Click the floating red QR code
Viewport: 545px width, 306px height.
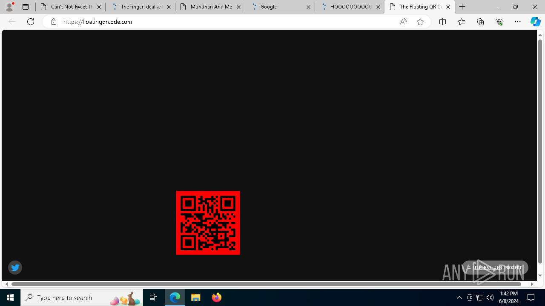tap(208, 223)
